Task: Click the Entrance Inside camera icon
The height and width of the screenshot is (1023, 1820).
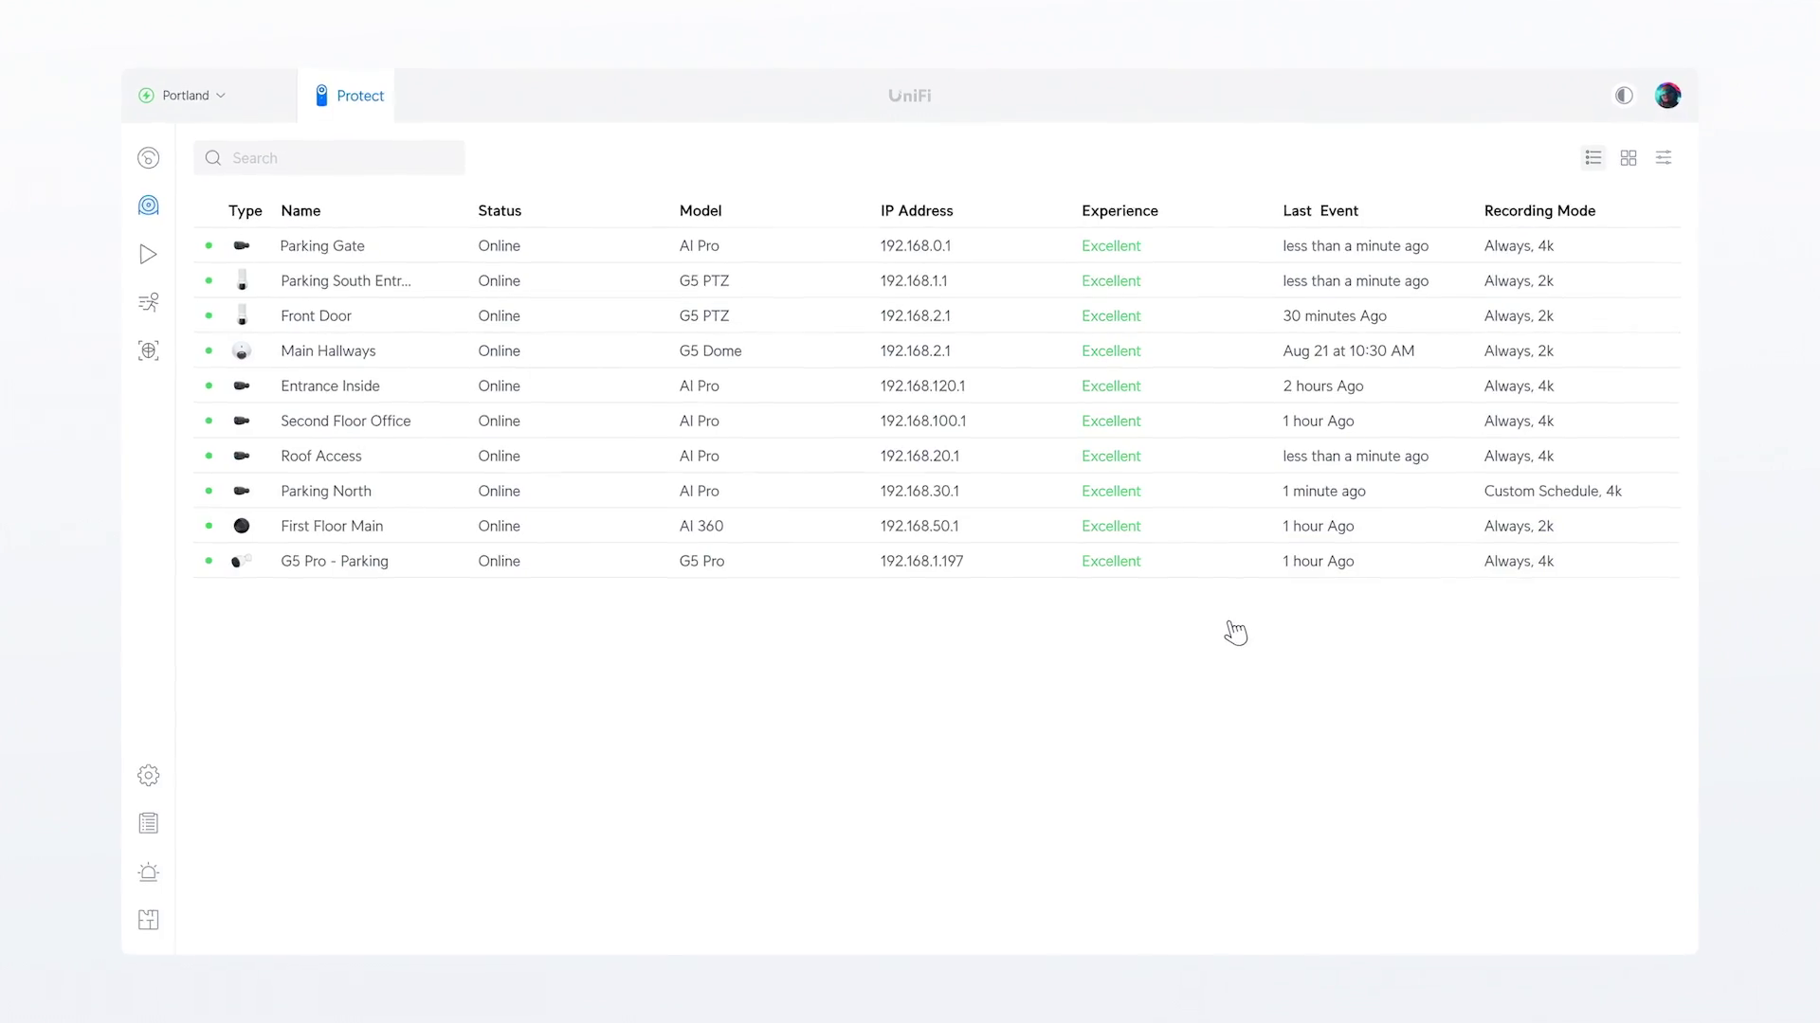Action: [242, 386]
